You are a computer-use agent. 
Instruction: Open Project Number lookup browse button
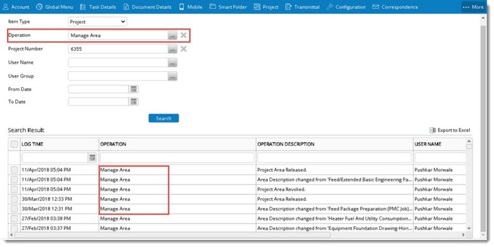172,49
